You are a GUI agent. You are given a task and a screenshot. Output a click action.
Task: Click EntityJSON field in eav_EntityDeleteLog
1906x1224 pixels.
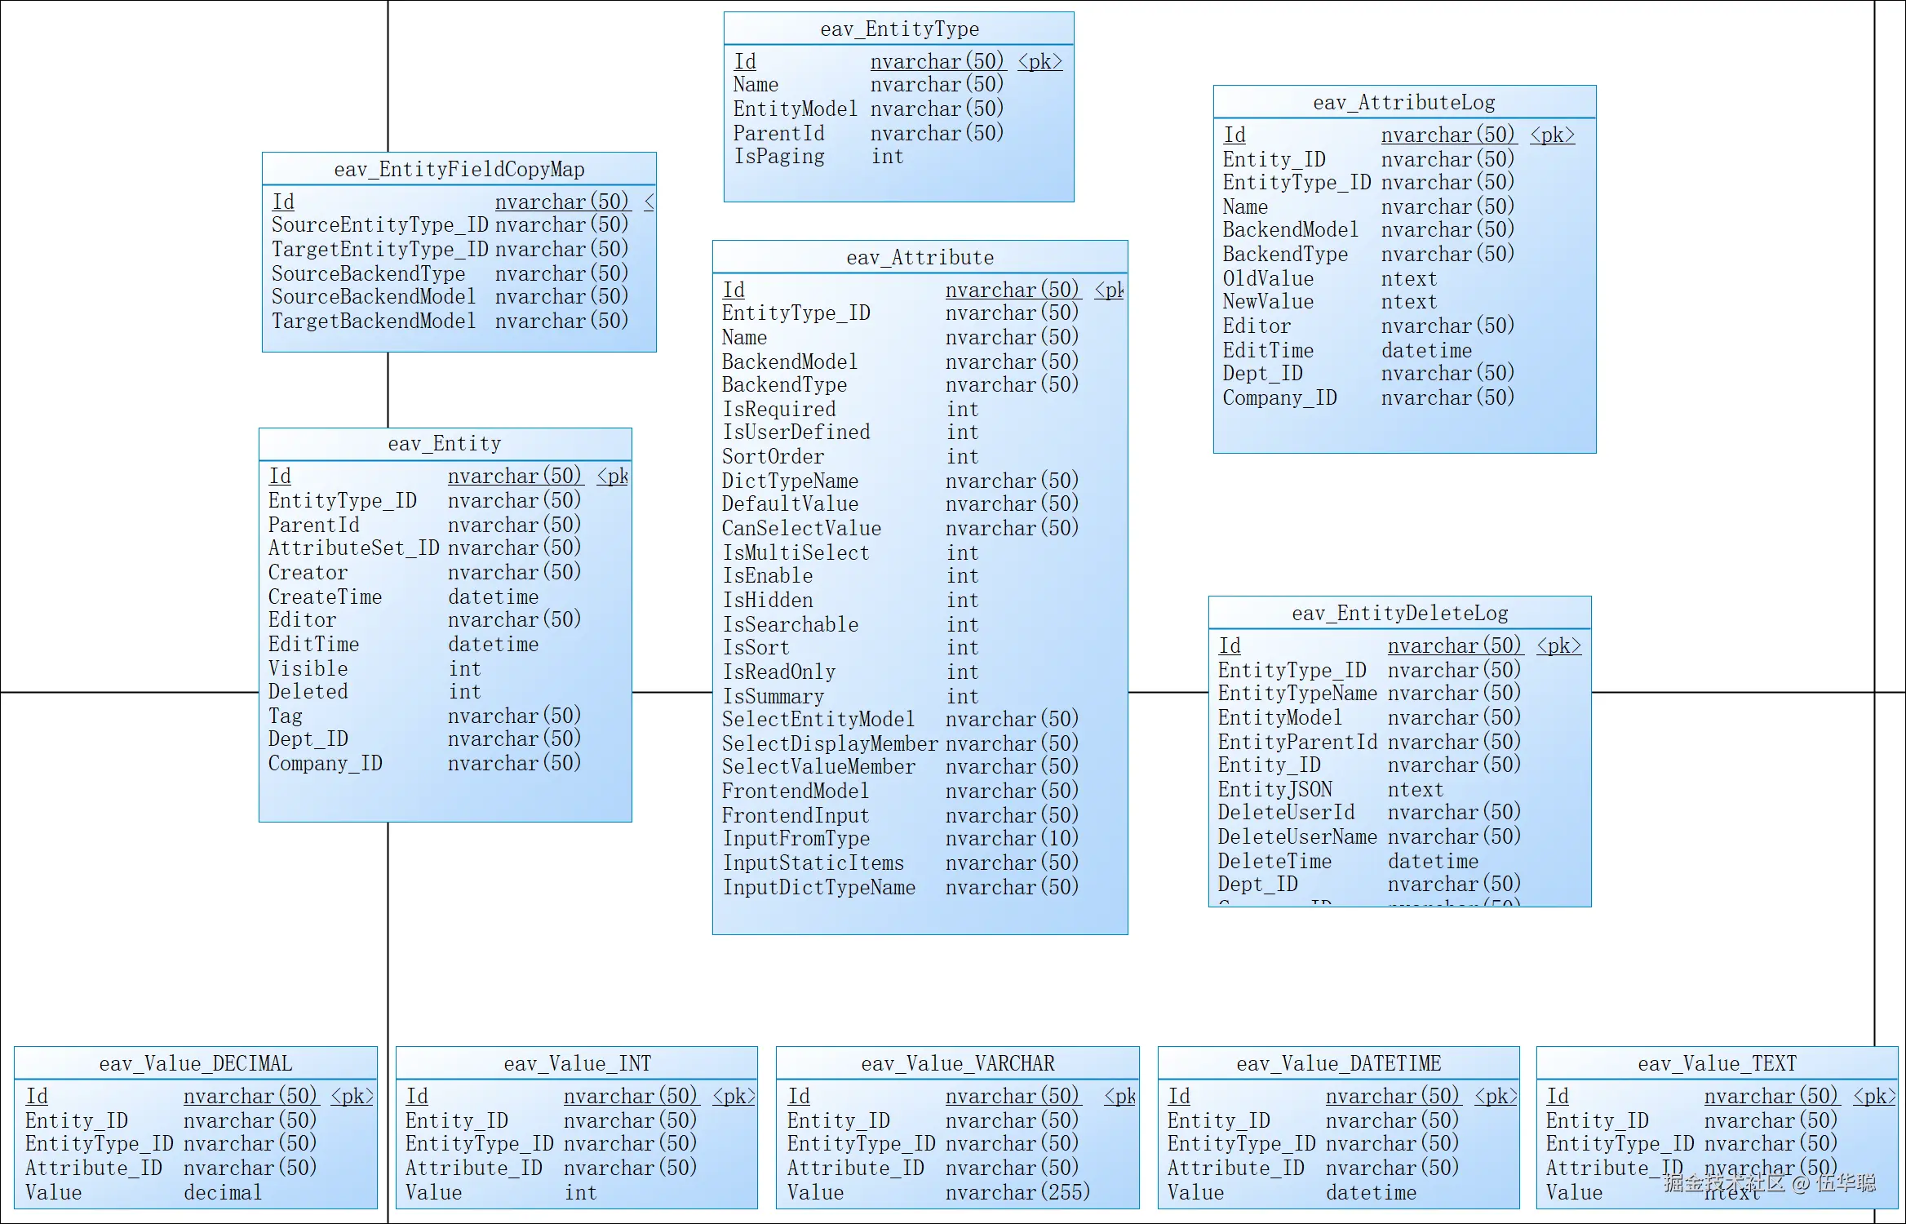coord(1274,790)
